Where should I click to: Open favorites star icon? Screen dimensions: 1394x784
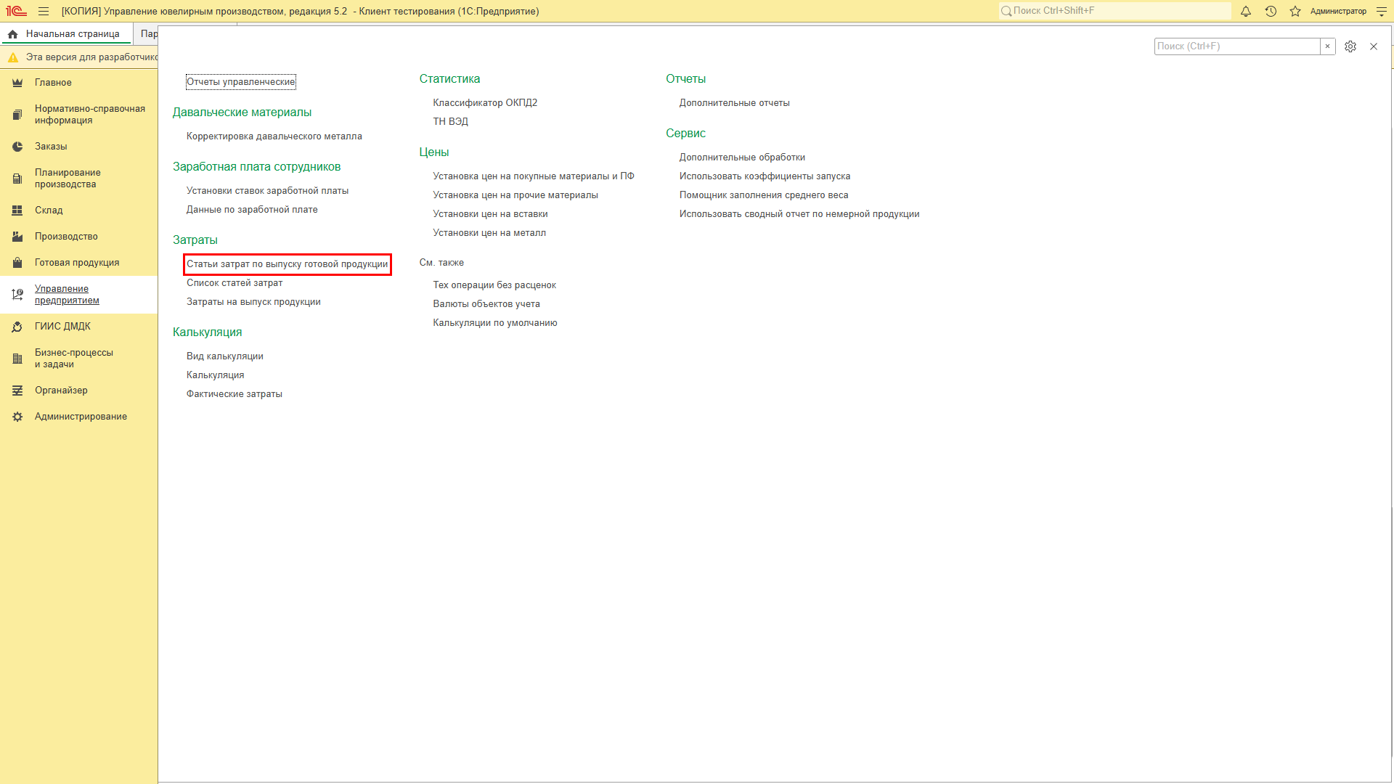point(1295,12)
